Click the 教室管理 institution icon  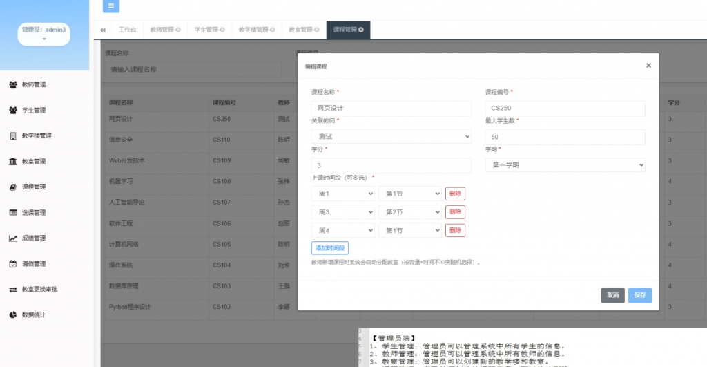(x=13, y=161)
